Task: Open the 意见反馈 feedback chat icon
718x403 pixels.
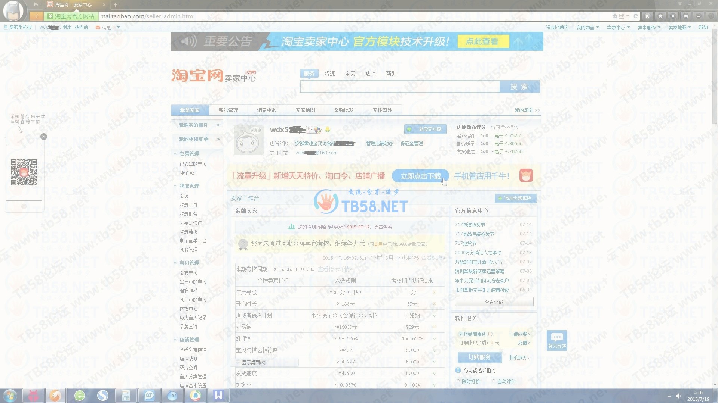Action: click(x=557, y=340)
